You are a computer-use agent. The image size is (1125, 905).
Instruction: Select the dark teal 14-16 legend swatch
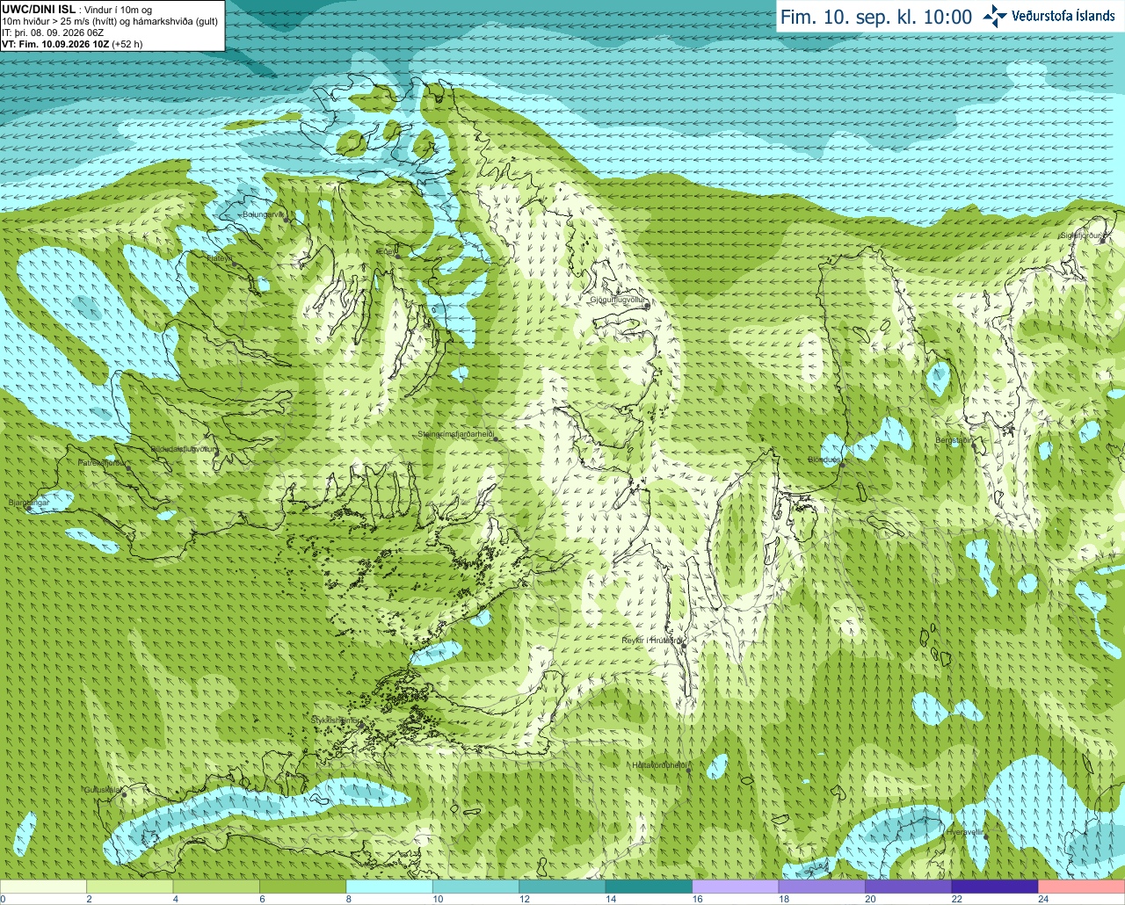point(649,887)
